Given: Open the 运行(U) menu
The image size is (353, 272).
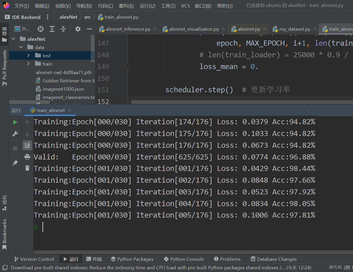Looking at the screenshot, I should point(147,6).
